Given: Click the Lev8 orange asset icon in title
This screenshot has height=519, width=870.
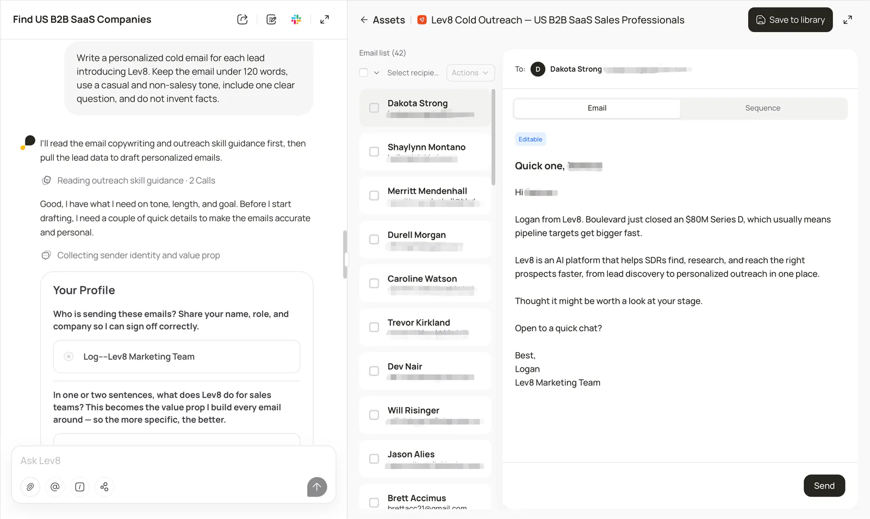Looking at the screenshot, I should [x=421, y=20].
